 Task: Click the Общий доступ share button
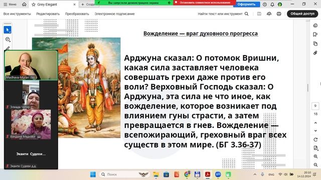pos(302,13)
